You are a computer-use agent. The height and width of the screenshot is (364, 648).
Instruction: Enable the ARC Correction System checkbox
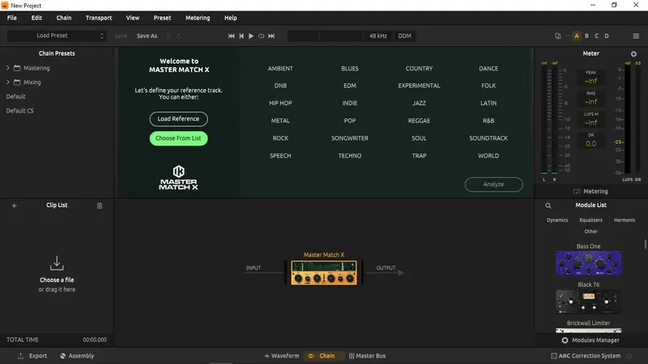[554, 356]
